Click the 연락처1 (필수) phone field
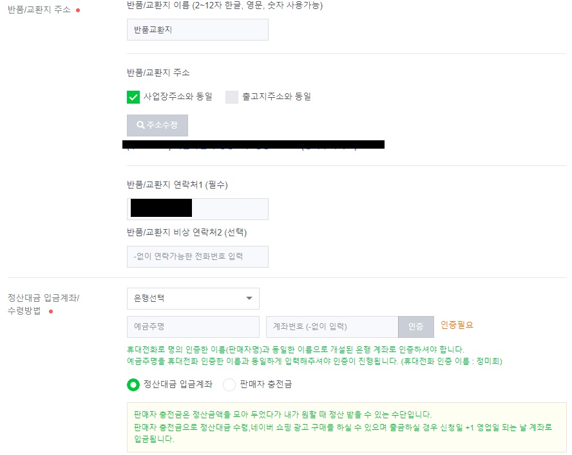This screenshot has width=572, height=455. click(x=197, y=209)
